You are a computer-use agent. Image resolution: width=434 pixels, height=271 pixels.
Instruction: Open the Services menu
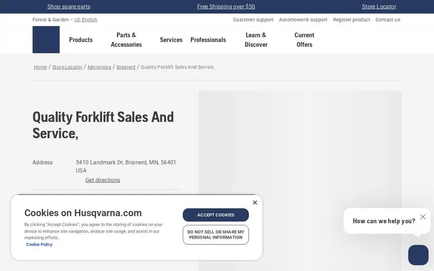tap(171, 40)
